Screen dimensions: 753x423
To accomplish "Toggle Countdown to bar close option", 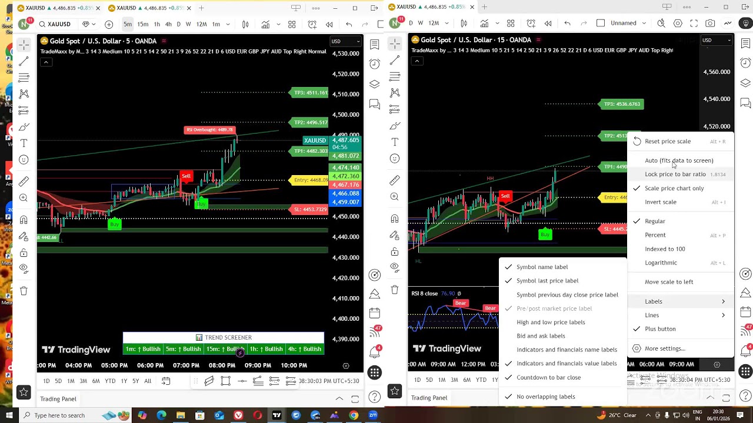I will coord(563,378).
